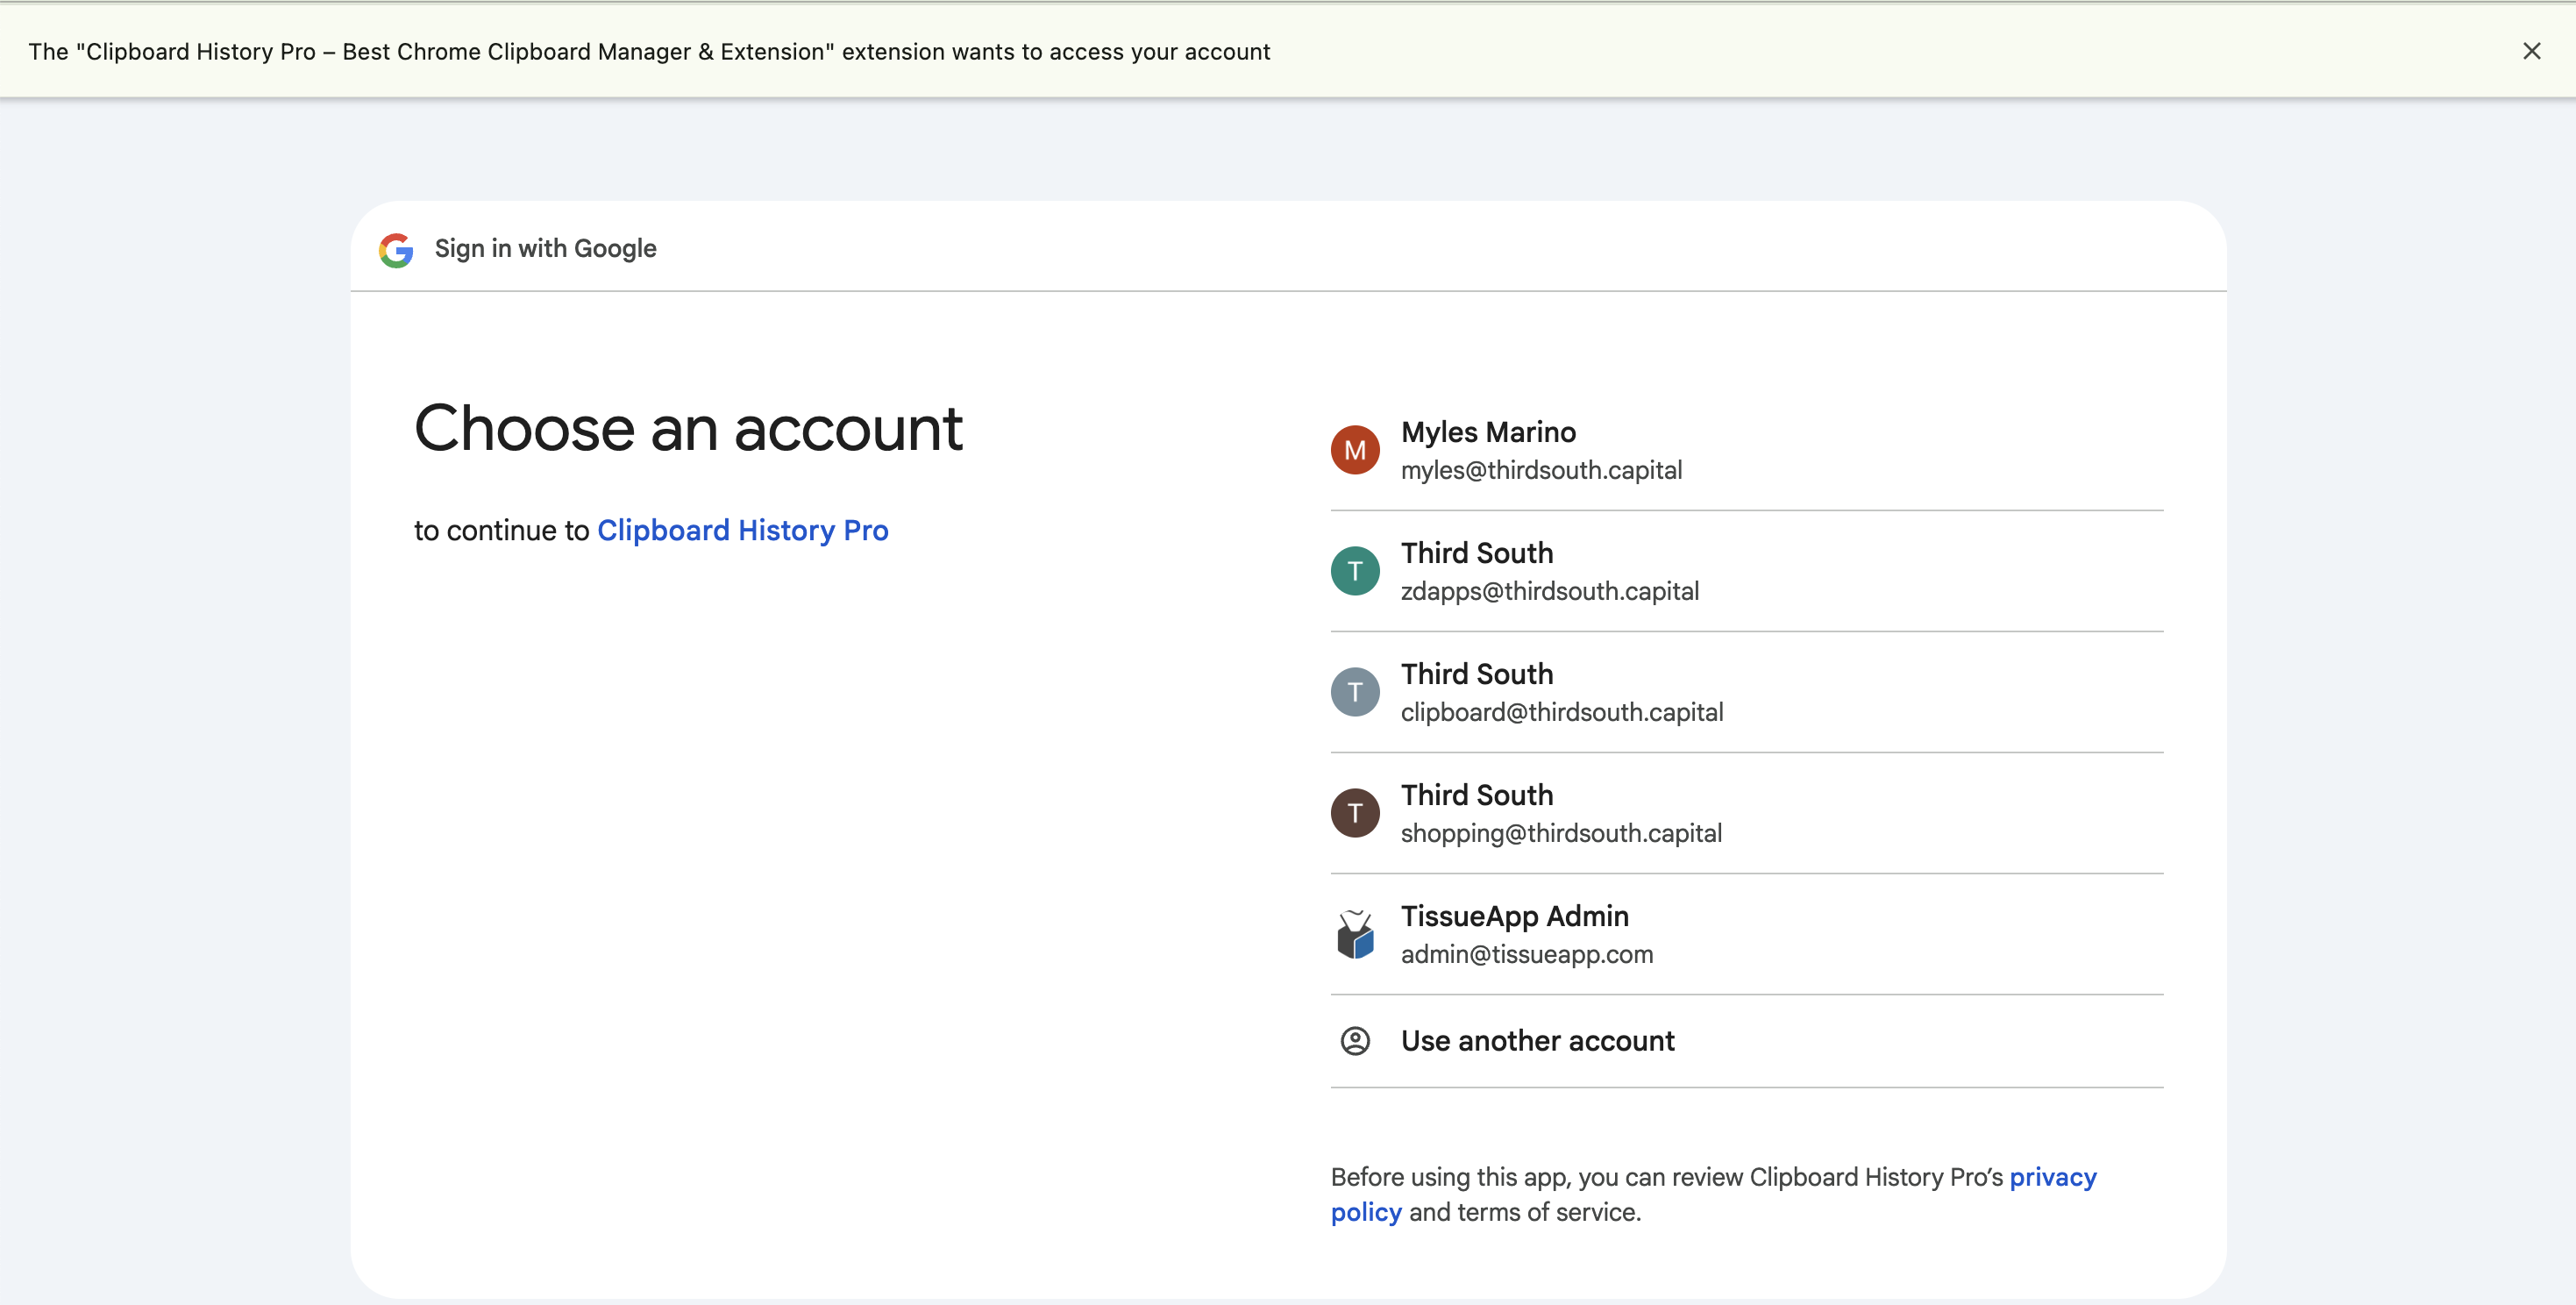Click the Sign in with Google header text
Screen dimensions: 2576x1305
click(x=545, y=249)
